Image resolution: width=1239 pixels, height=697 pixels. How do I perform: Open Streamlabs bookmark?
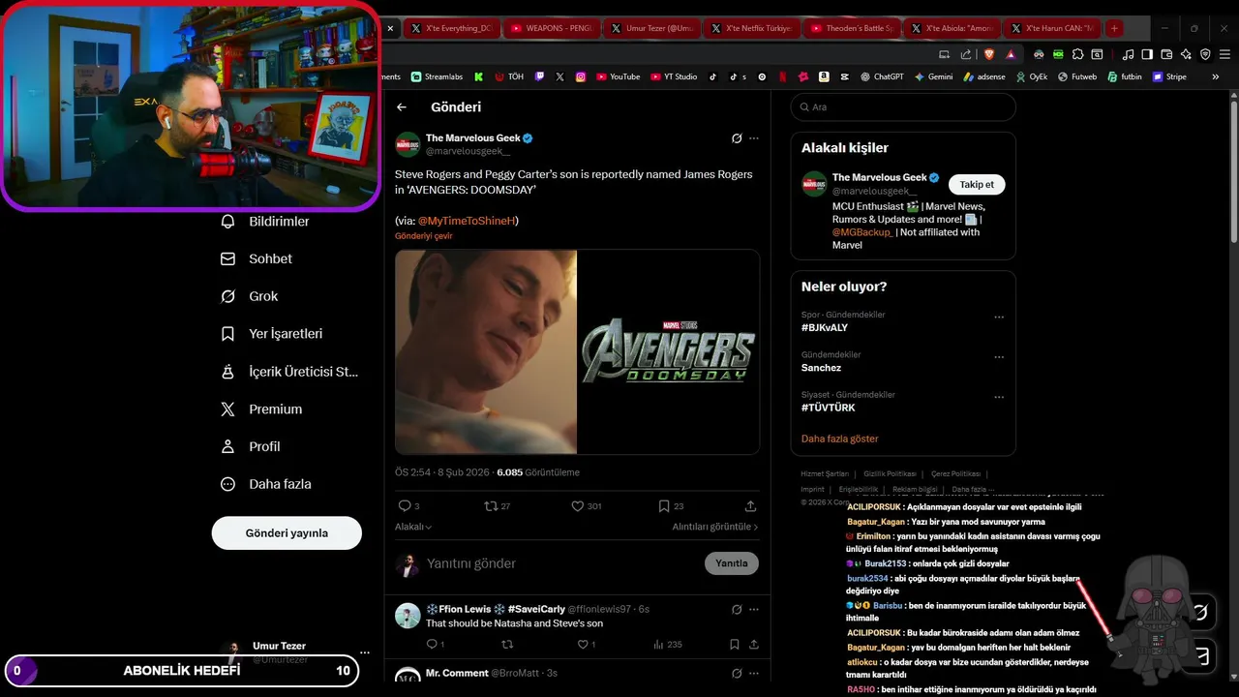coord(437,76)
